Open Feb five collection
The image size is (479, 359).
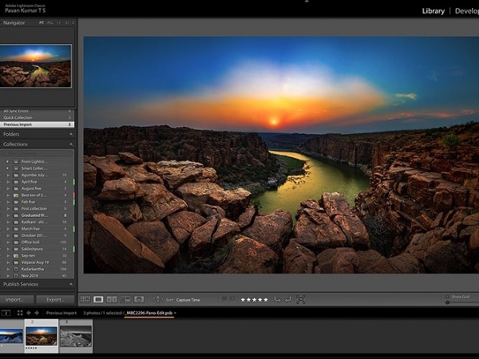[x=37, y=202]
